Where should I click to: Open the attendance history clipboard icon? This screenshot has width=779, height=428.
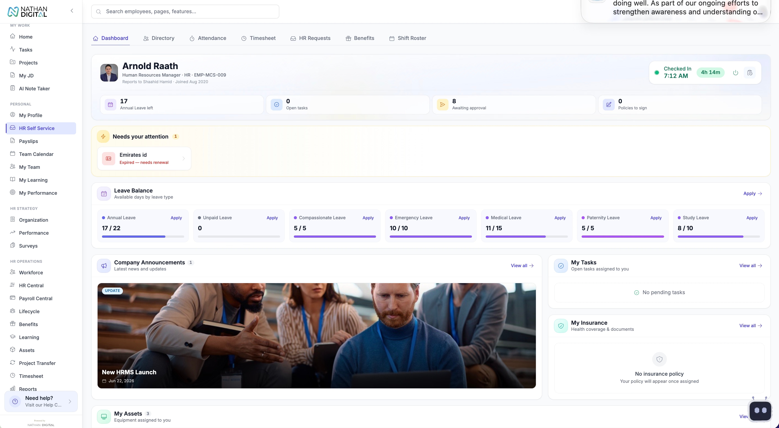pos(750,72)
